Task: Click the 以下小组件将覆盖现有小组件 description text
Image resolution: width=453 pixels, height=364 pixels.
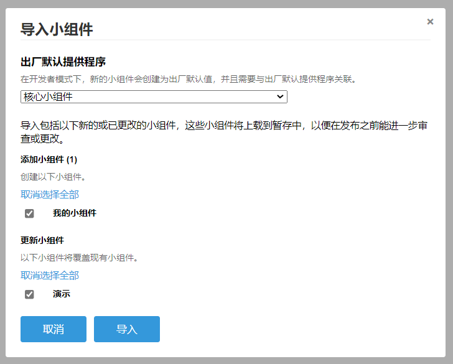Action: (x=78, y=258)
